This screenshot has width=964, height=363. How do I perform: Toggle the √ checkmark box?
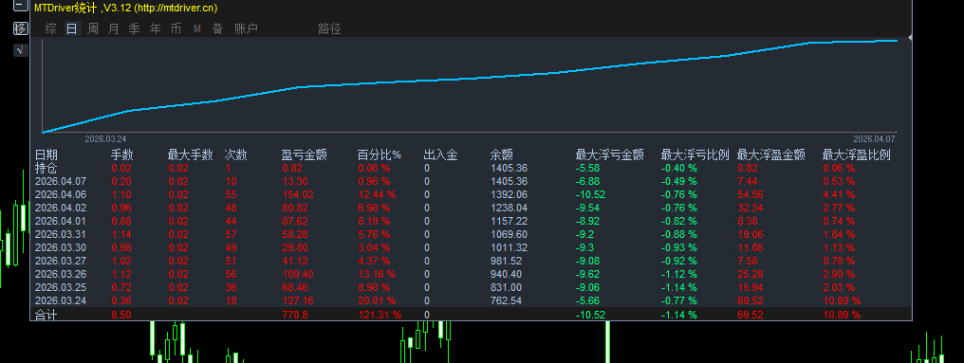point(20,50)
